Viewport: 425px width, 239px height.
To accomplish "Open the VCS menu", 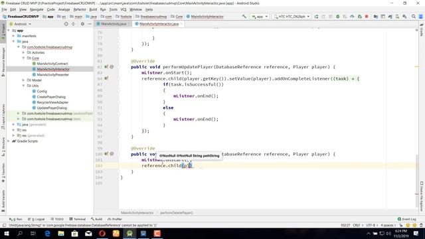I will [124, 9].
